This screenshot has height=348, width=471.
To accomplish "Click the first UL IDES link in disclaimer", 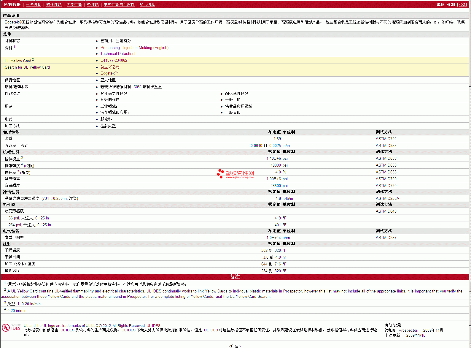I will coord(67,330).
